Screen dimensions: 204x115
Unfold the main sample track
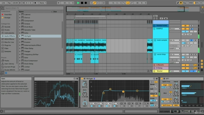coord(155,40)
